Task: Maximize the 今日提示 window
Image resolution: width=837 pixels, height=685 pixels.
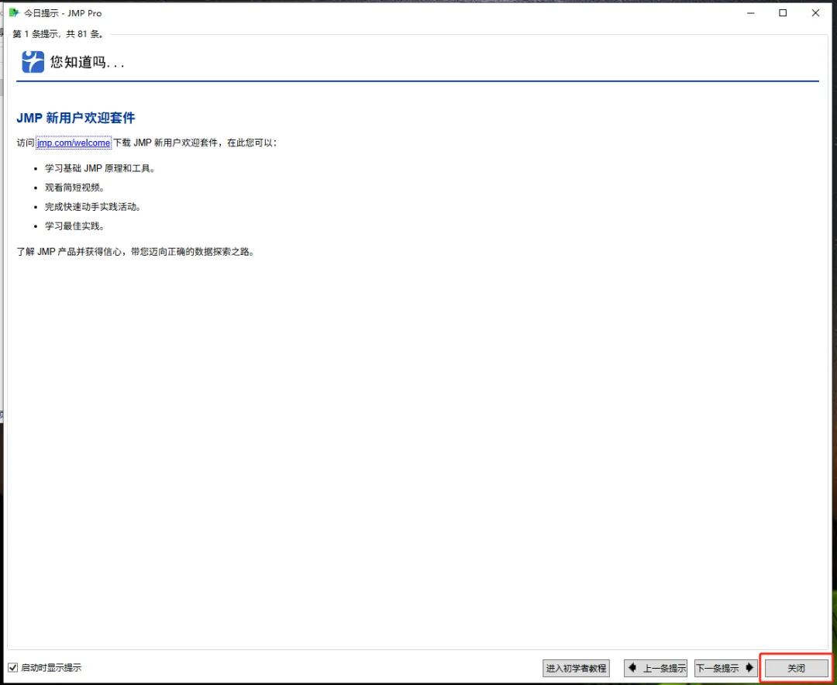Action: [x=783, y=13]
